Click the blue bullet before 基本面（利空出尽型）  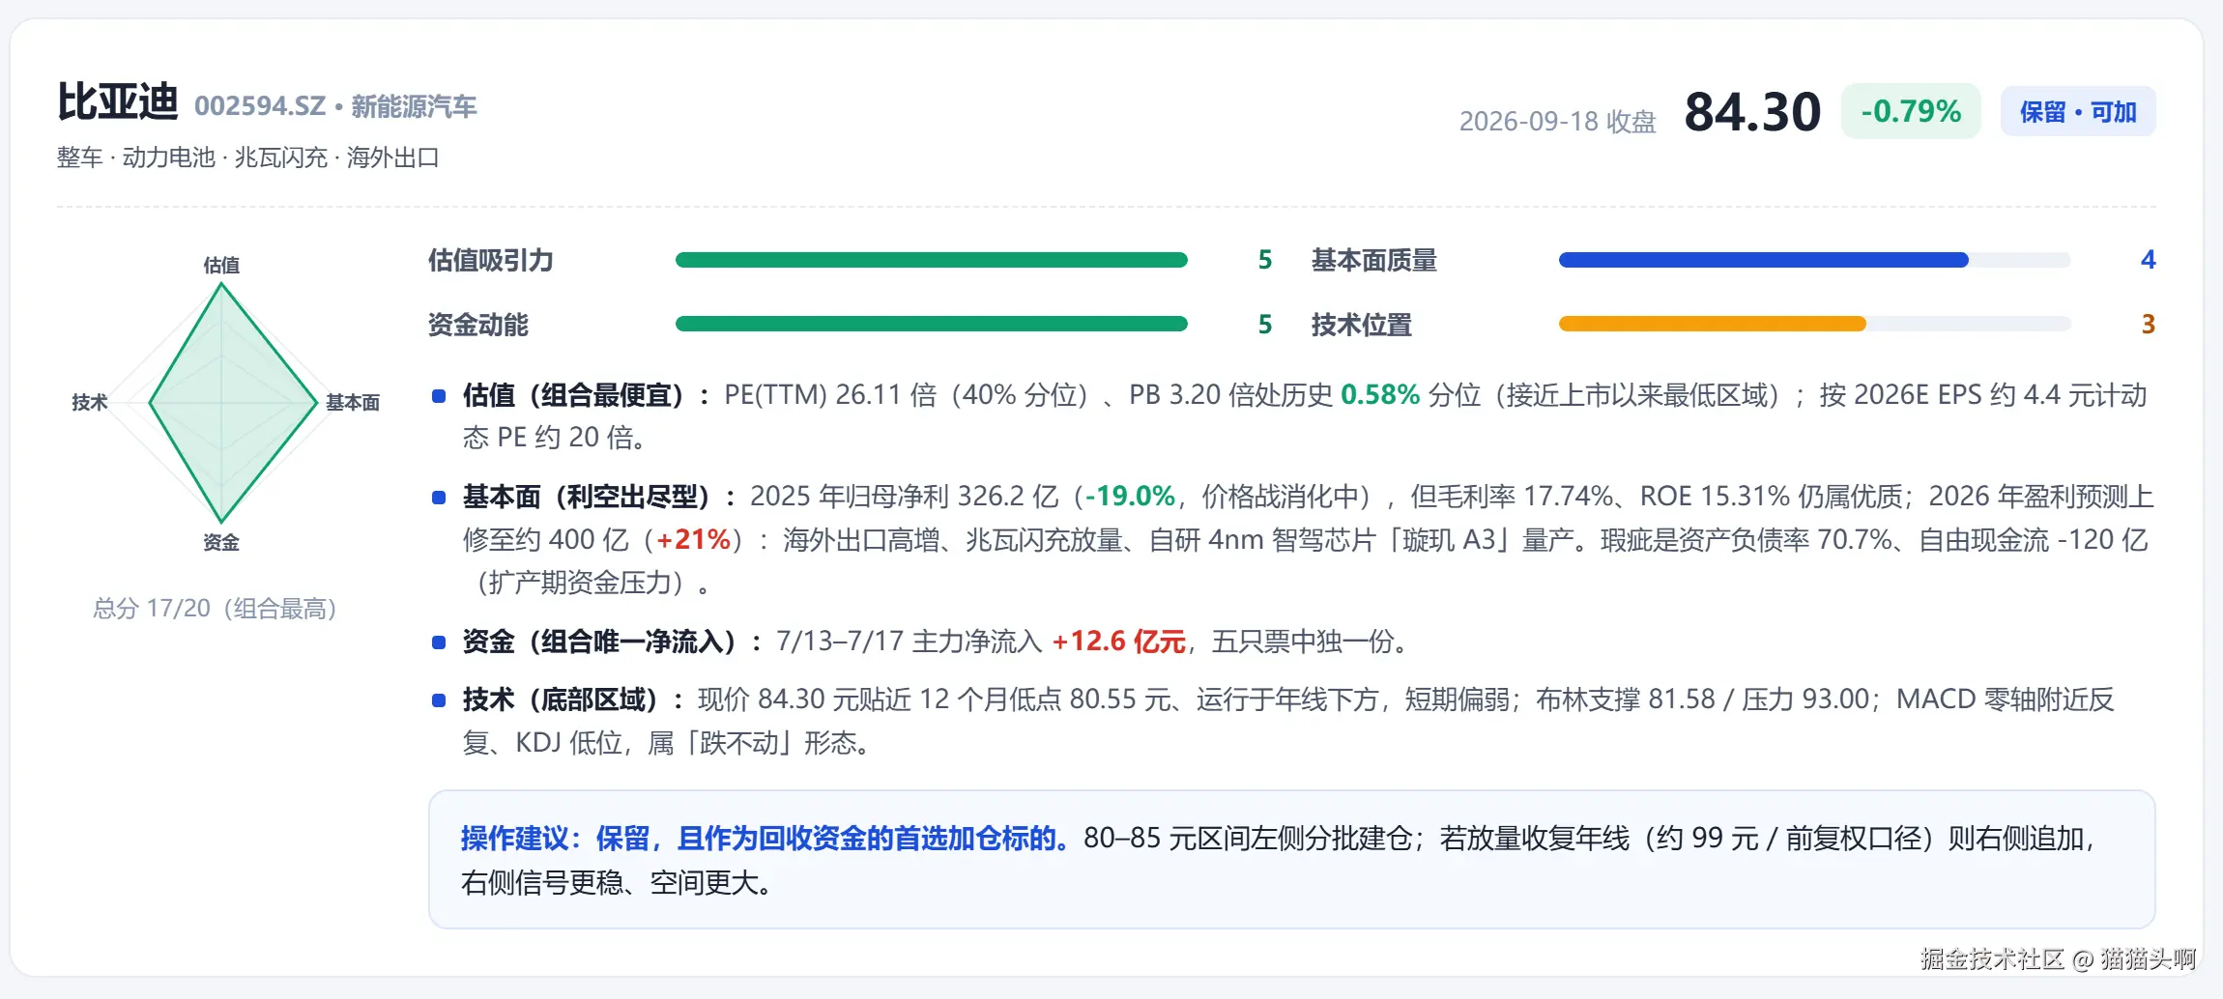[439, 498]
